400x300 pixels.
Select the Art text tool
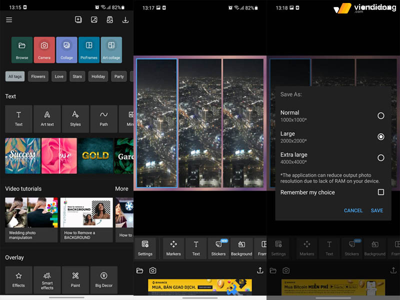[47, 118]
